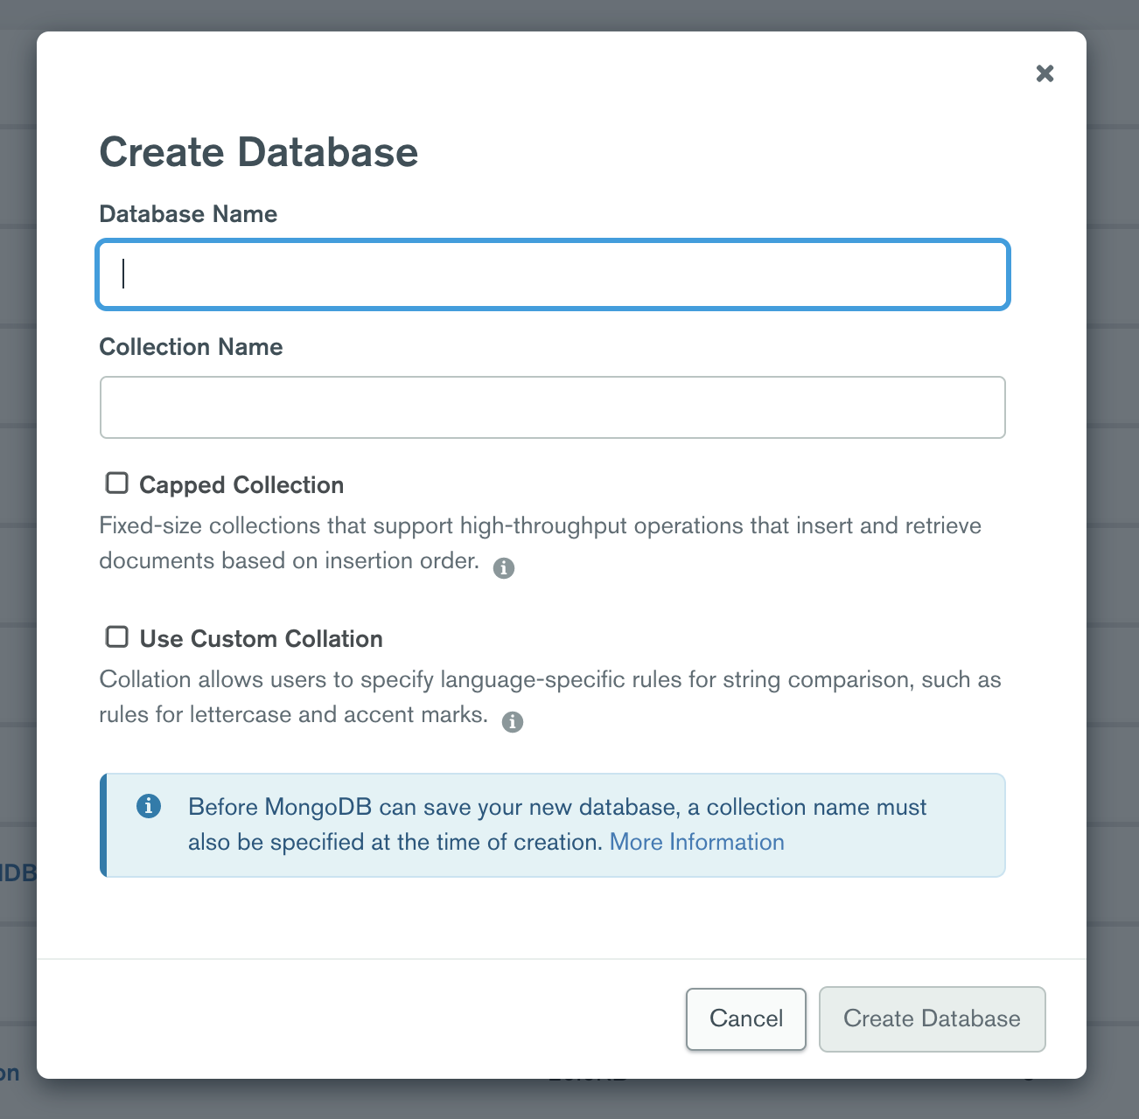Image resolution: width=1139 pixels, height=1119 pixels.
Task: Open the info icon after collation description
Action: point(513,722)
